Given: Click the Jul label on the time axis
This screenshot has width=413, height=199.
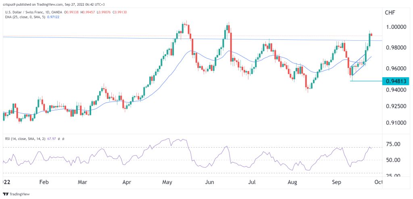Looking at the screenshot, I should tap(252, 182).
